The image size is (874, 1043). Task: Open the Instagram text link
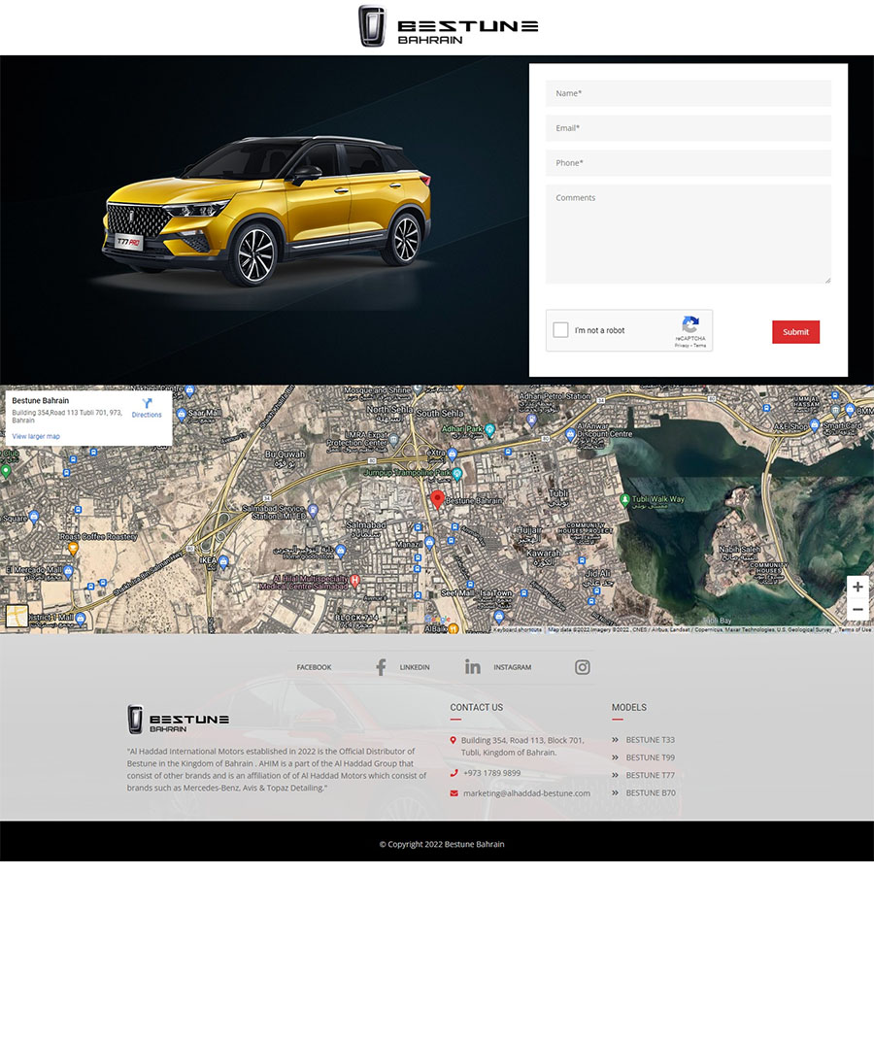pos(512,667)
